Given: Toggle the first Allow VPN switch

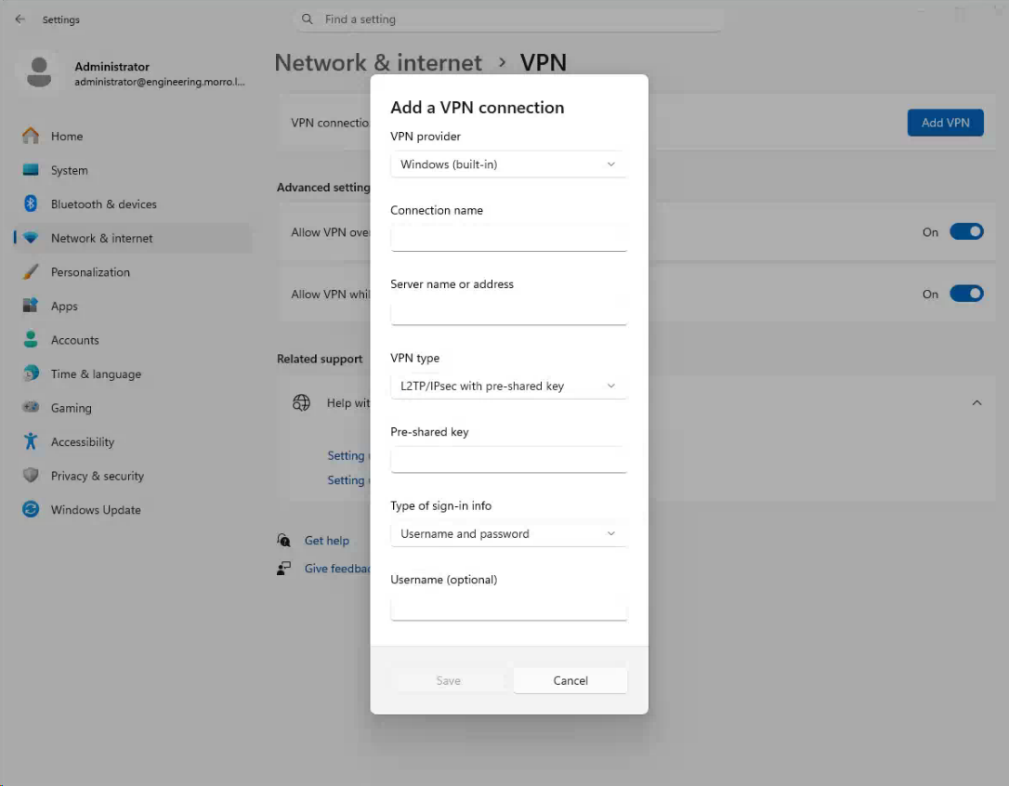Looking at the screenshot, I should 966,231.
